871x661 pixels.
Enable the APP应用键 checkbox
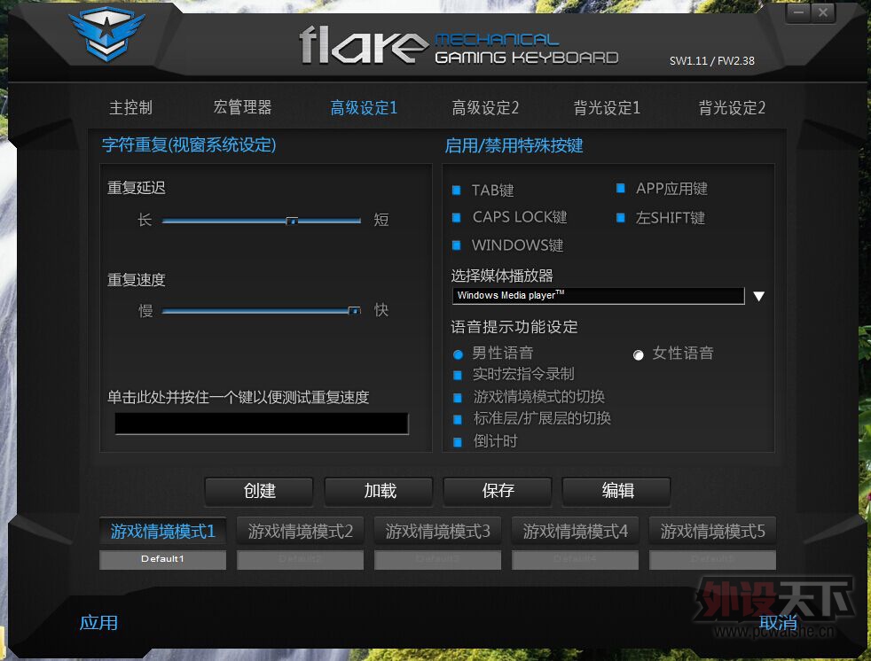(x=621, y=188)
